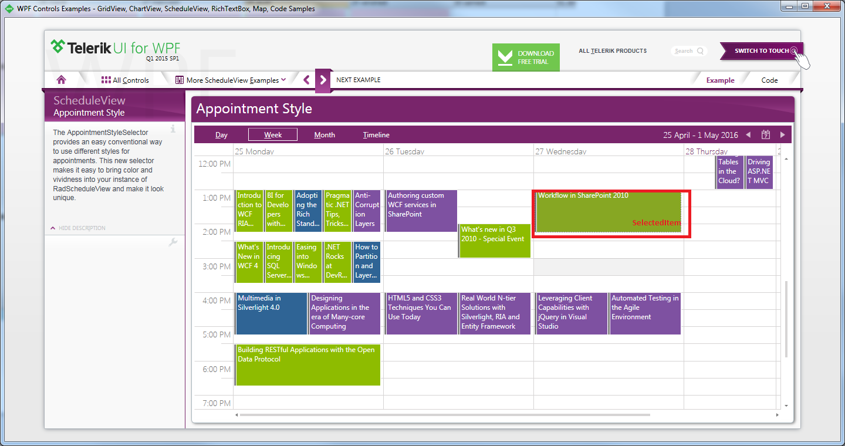The width and height of the screenshot is (845, 446).
Task: Select the Example tab
Action: point(720,80)
